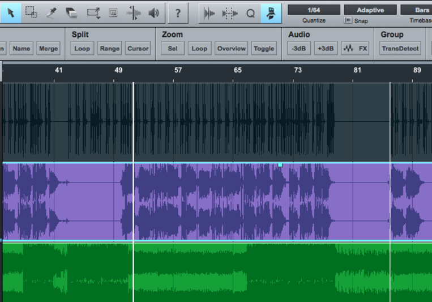
Task: Click the Zoom Overview button
Action: coord(232,49)
